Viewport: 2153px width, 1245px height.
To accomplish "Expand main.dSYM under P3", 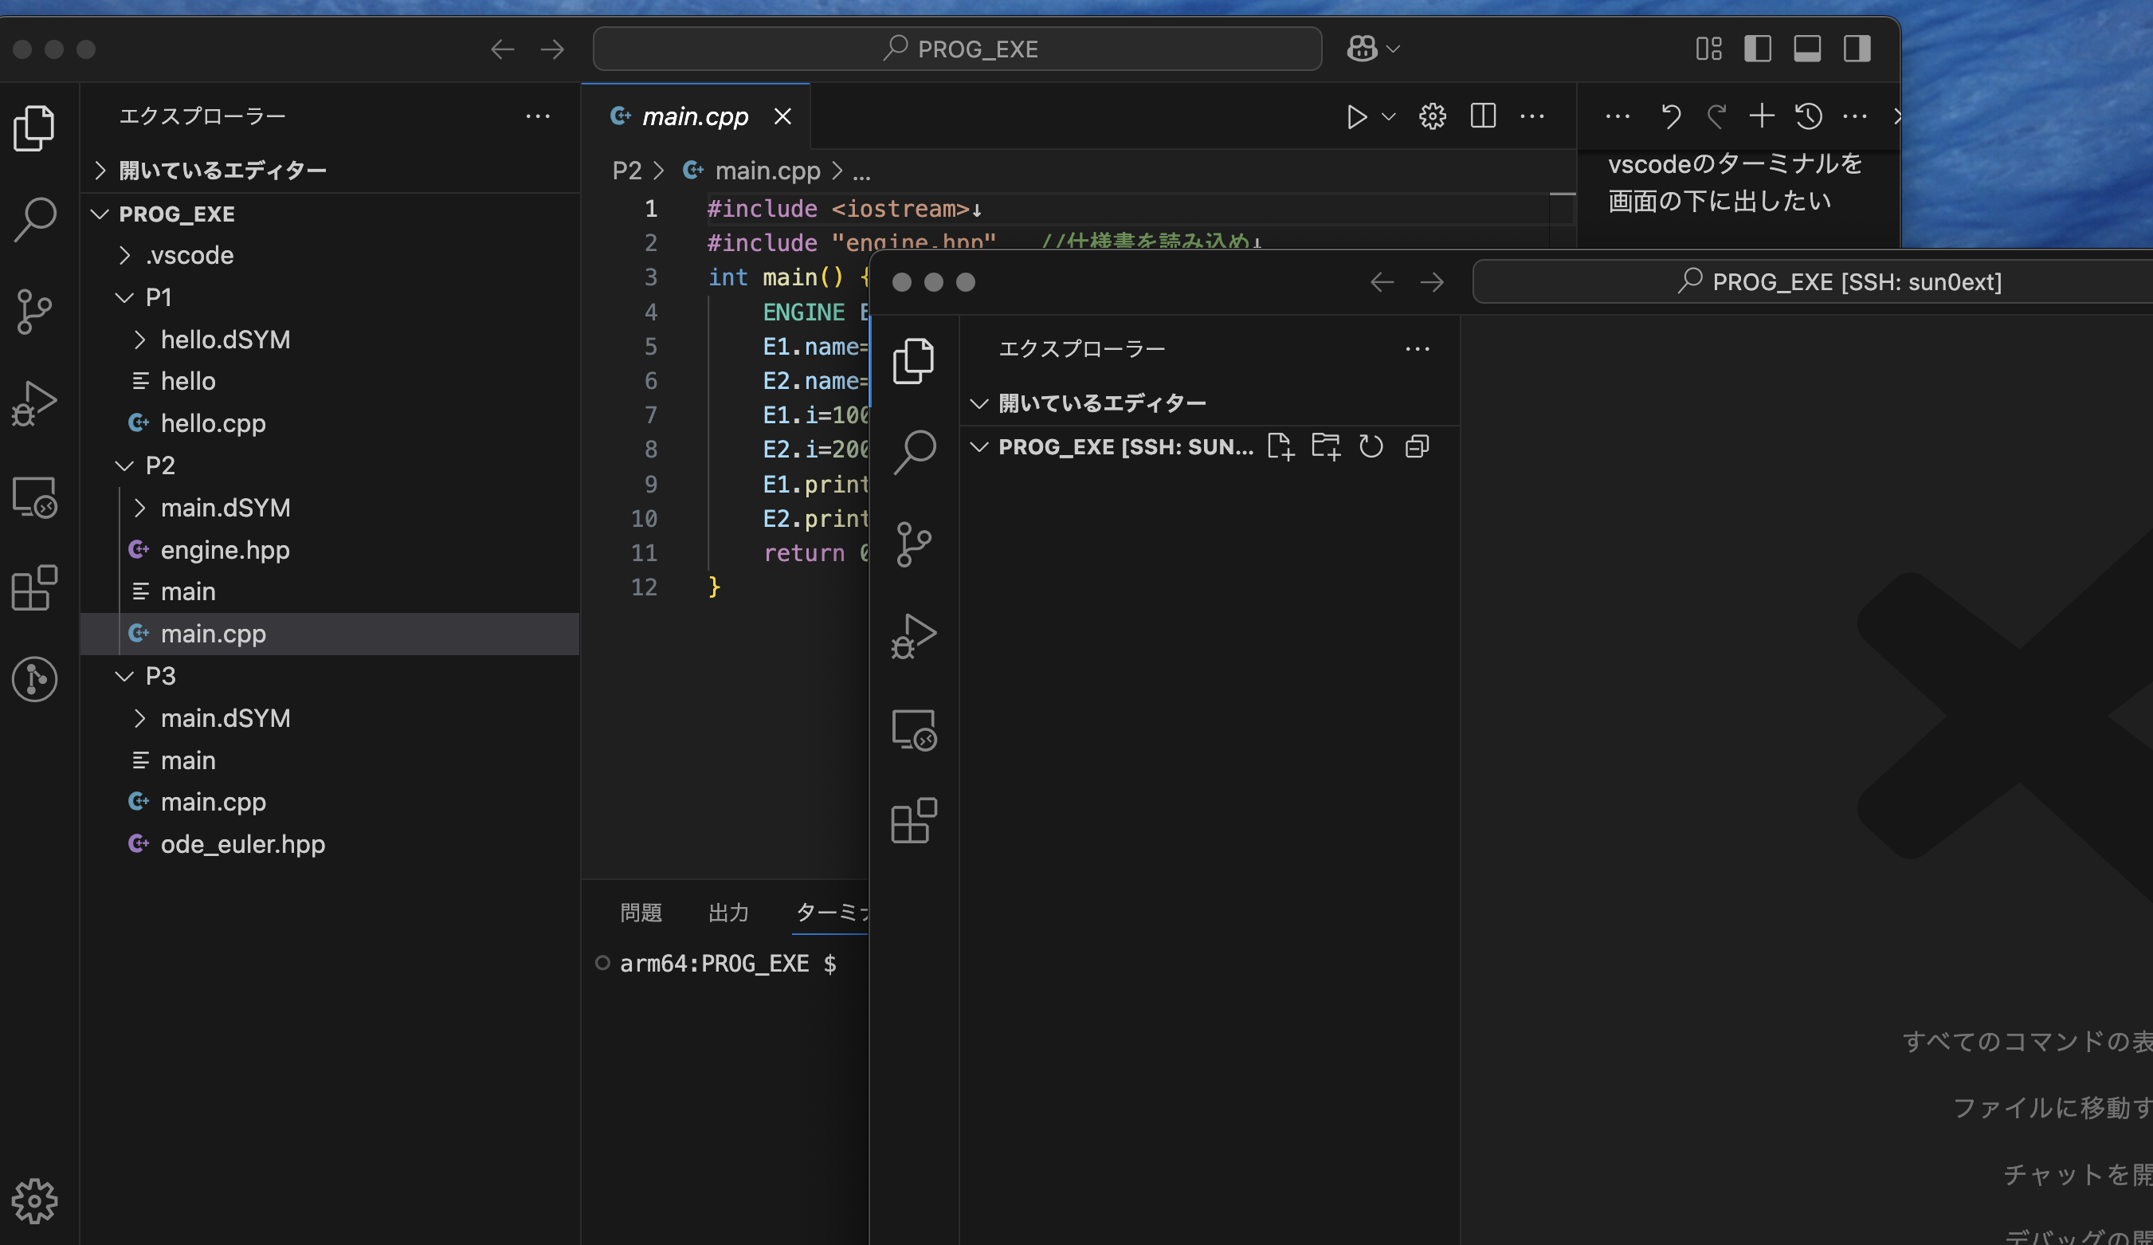I will (x=330, y=719).
